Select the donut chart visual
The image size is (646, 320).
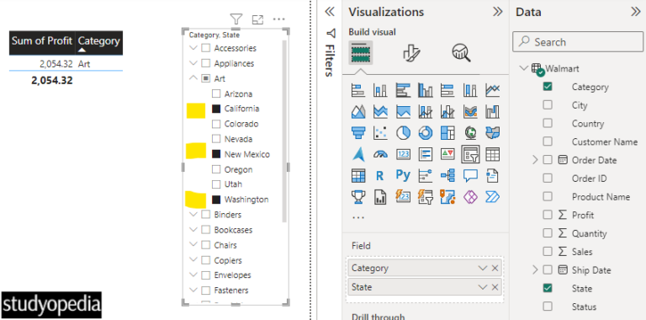click(425, 133)
